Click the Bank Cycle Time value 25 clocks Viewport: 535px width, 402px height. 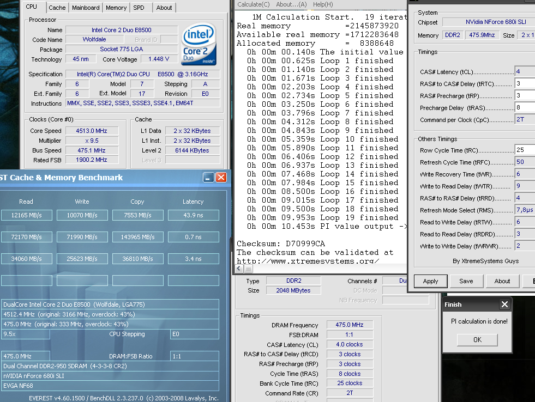click(350, 383)
